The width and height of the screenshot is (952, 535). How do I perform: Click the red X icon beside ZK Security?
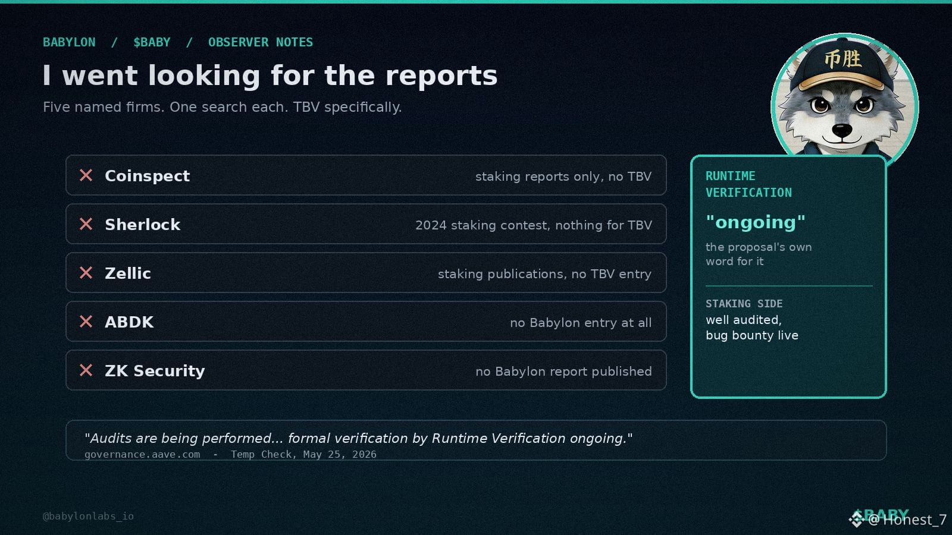[86, 370]
